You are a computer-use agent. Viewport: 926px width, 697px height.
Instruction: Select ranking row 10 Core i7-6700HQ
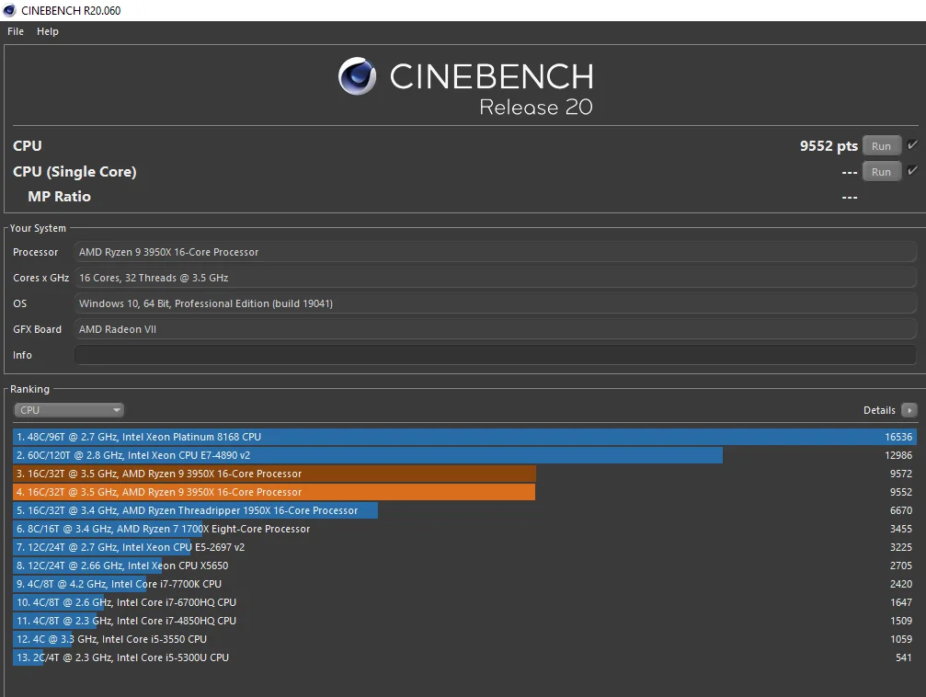tap(464, 602)
